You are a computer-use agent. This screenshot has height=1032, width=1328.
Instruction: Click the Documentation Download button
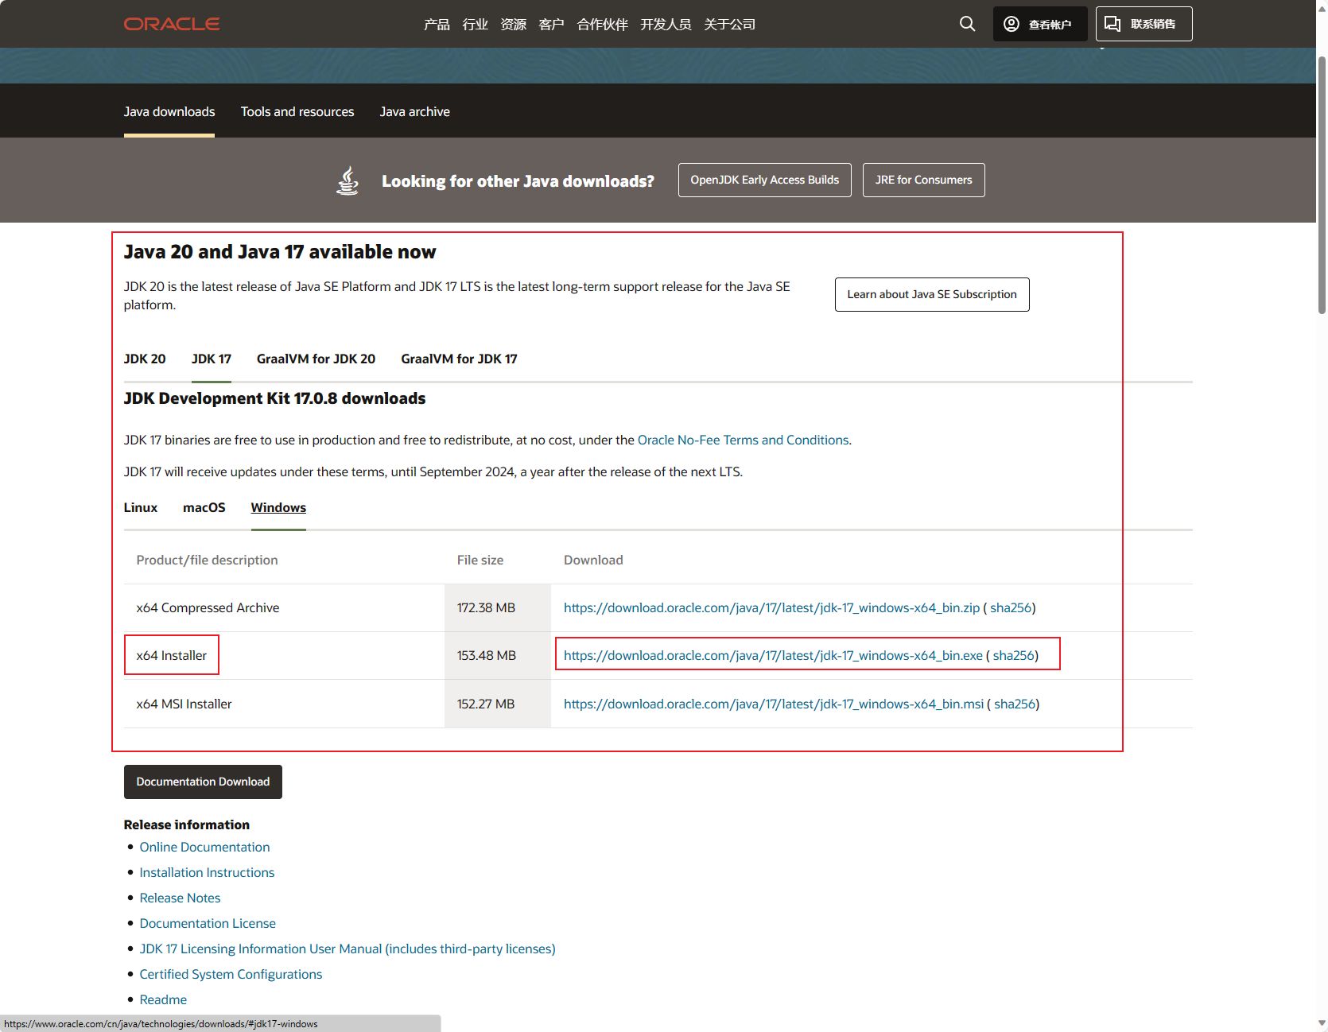coord(203,782)
